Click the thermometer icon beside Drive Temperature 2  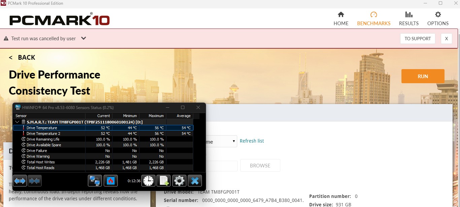[x=24, y=134]
